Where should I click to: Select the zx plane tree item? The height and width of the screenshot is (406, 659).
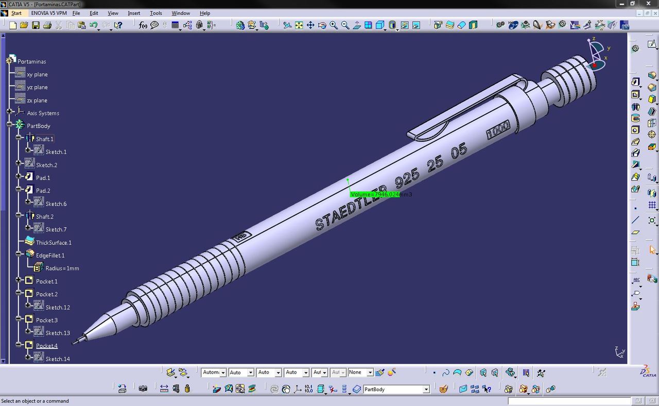37,100
